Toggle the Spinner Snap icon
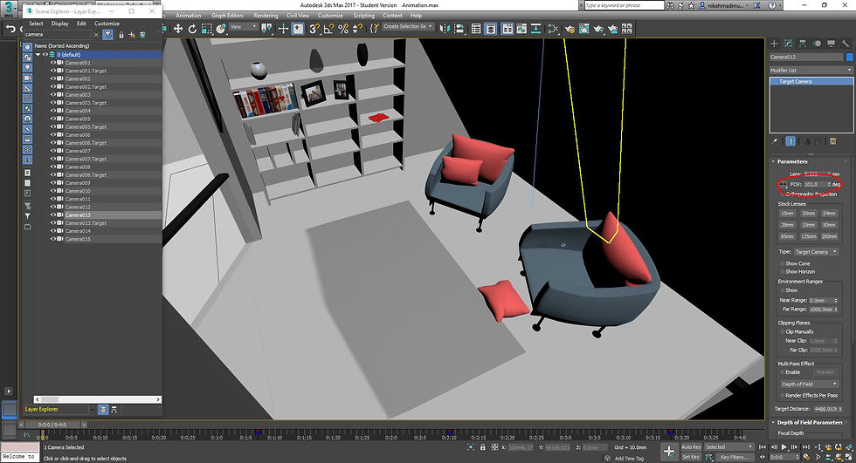The height and width of the screenshot is (463, 856). point(357,29)
